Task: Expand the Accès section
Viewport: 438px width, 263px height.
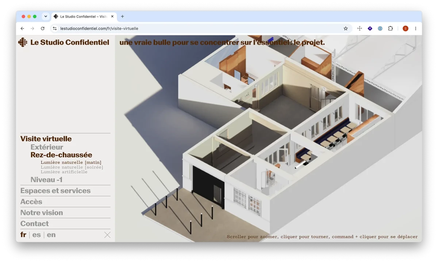Action: coord(31,202)
